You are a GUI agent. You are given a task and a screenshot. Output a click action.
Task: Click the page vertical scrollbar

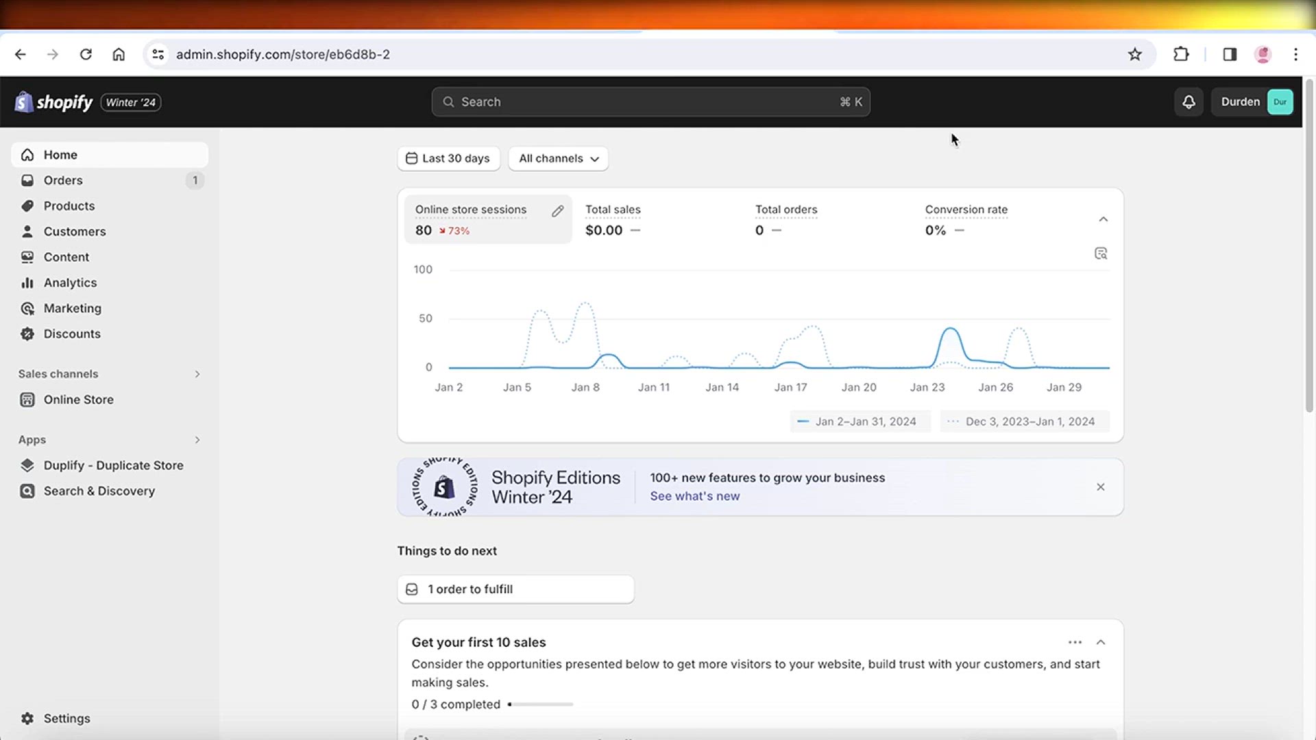1309,247
